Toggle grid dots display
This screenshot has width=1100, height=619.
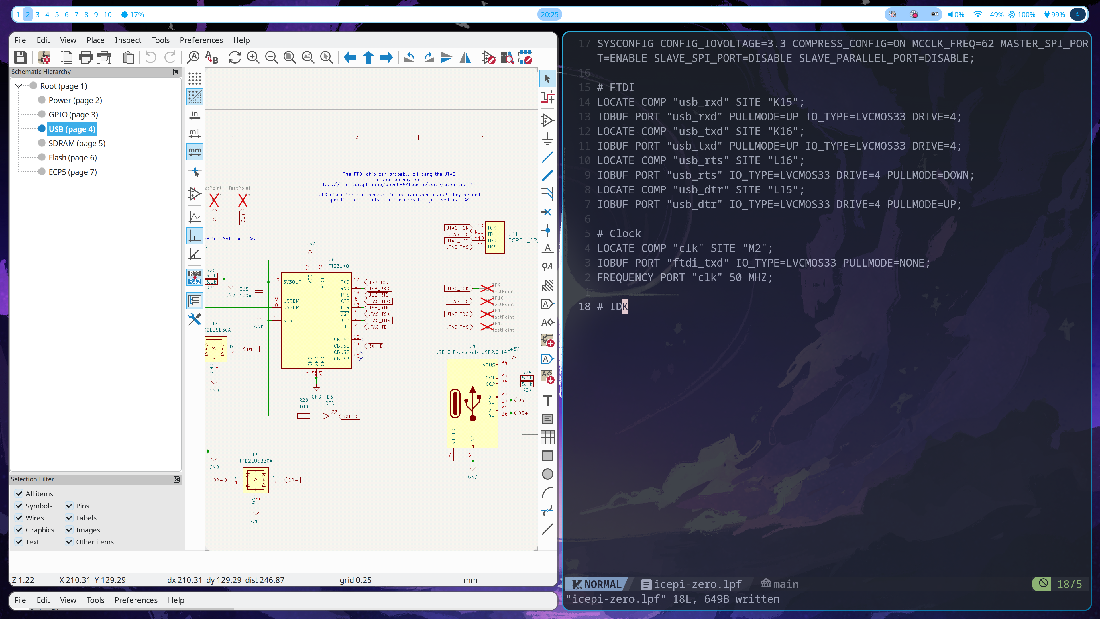[x=195, y=79]
